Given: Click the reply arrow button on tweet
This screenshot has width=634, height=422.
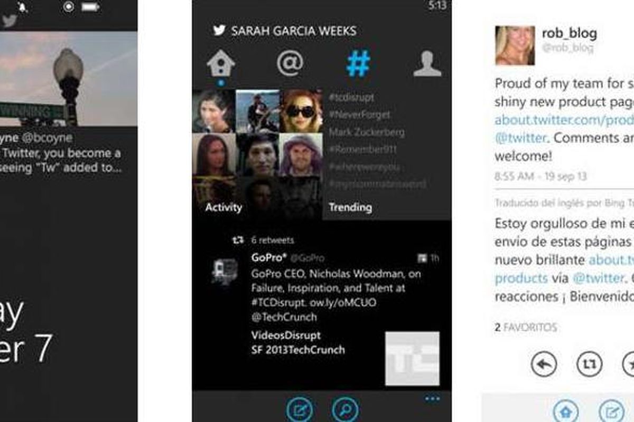Looking at the screenshot, I should pyautogui.click(x=544, y=365).
